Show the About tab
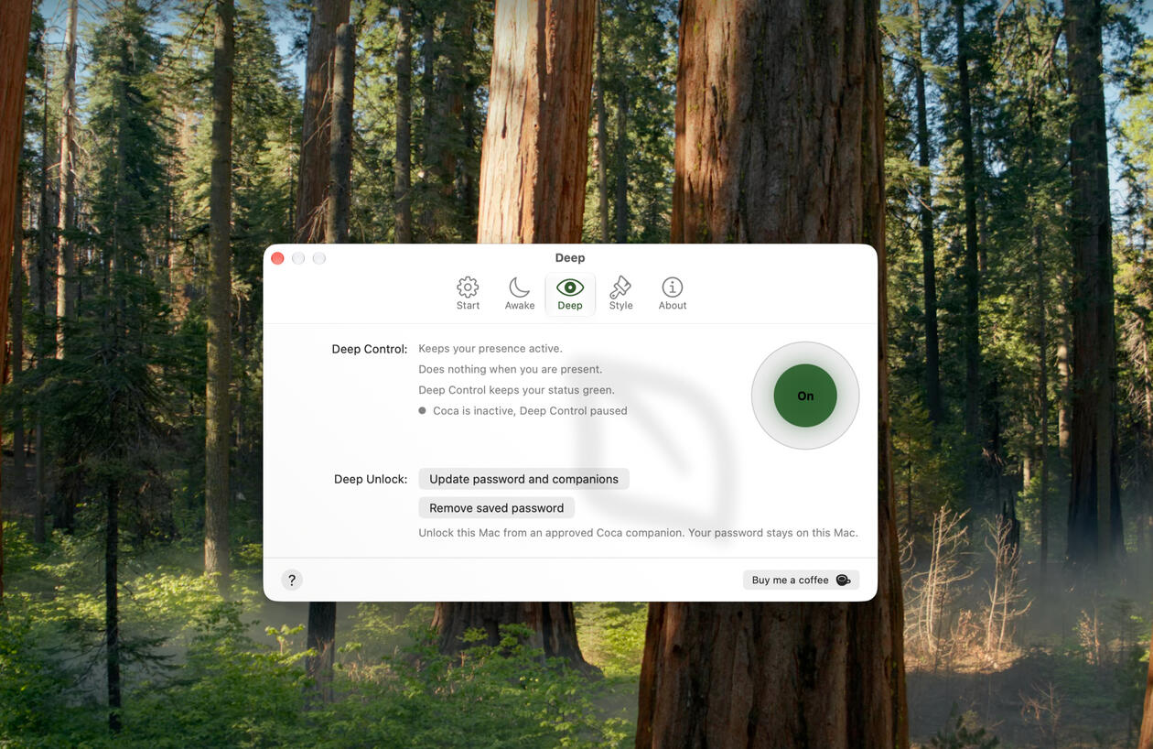This screenshot has width=1153, height=749. [x=673, y=294]
